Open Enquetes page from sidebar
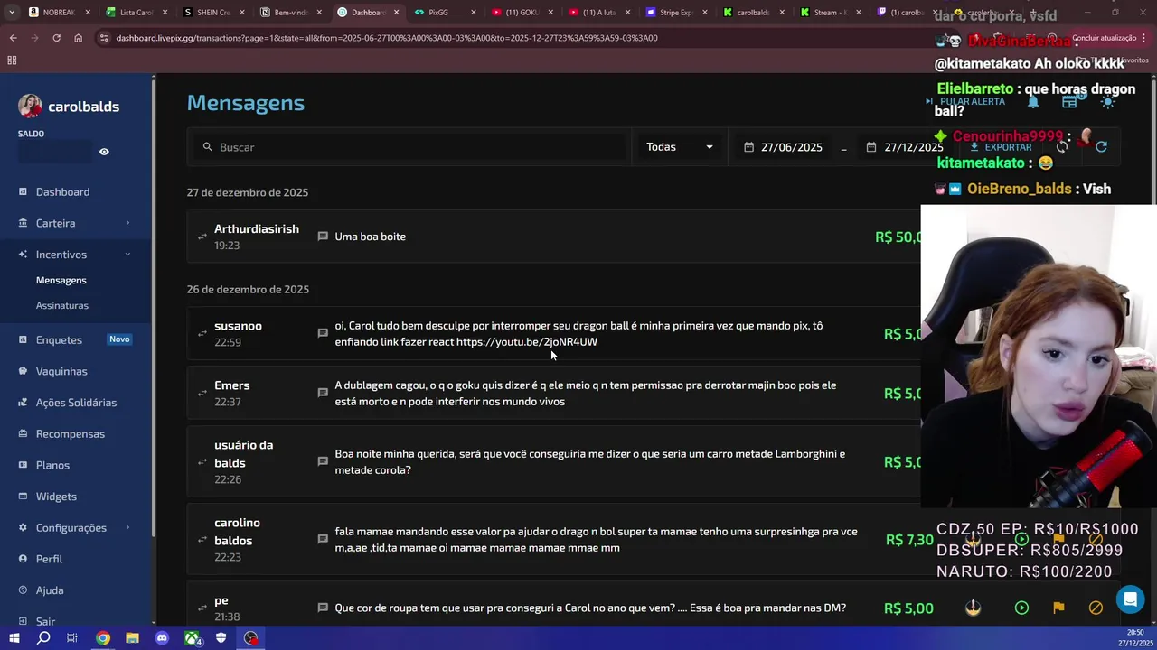The width and height of the screenshot is (1157, 650). [59, 339]
